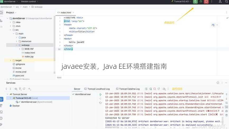Click the inspections checkmark widget in editor

click(x=227, y=18)
